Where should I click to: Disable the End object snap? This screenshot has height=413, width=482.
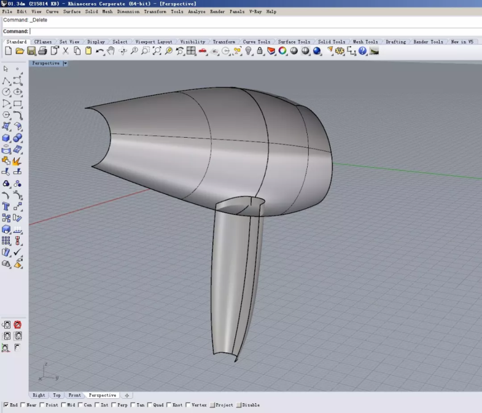(x=6, y=405)
